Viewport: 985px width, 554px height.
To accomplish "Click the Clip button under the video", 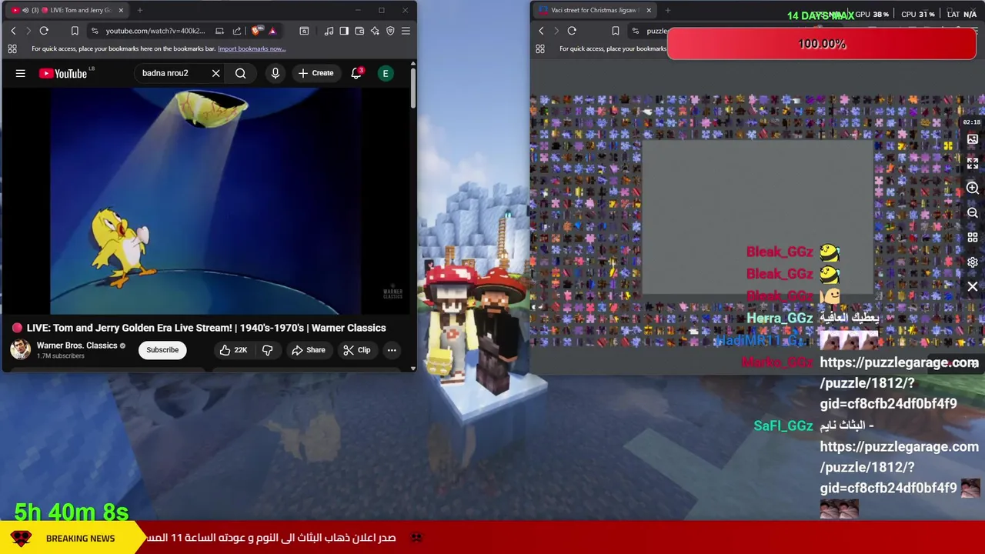I will tap(357, 350).
